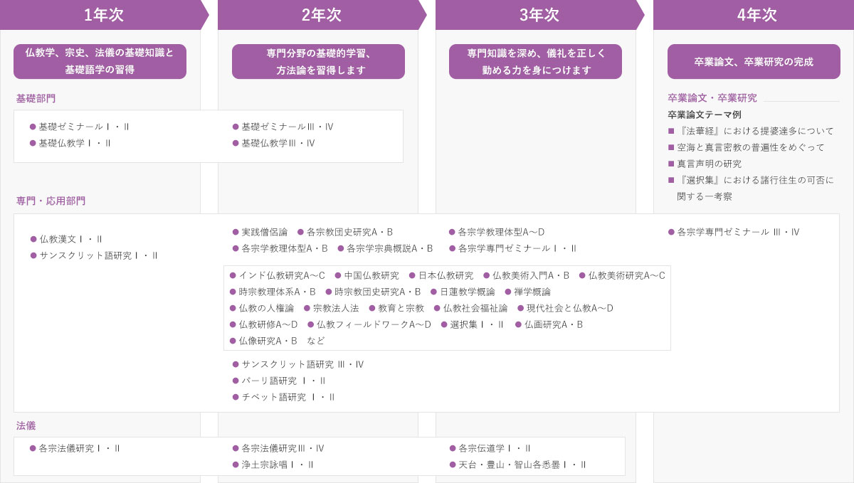
Task: Open the 4年次 header tab
Action: click(757, 15)
